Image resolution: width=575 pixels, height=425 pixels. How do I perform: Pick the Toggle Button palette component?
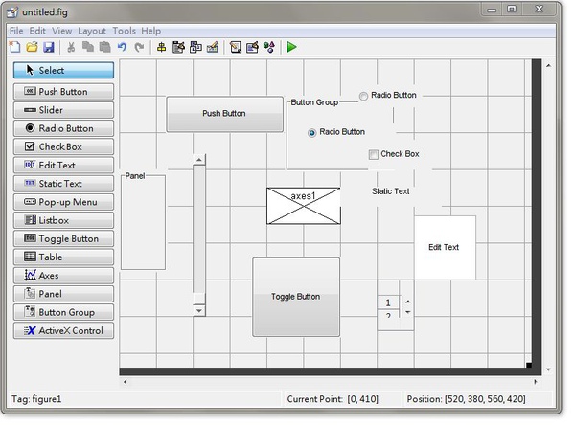tap(64, 238)
